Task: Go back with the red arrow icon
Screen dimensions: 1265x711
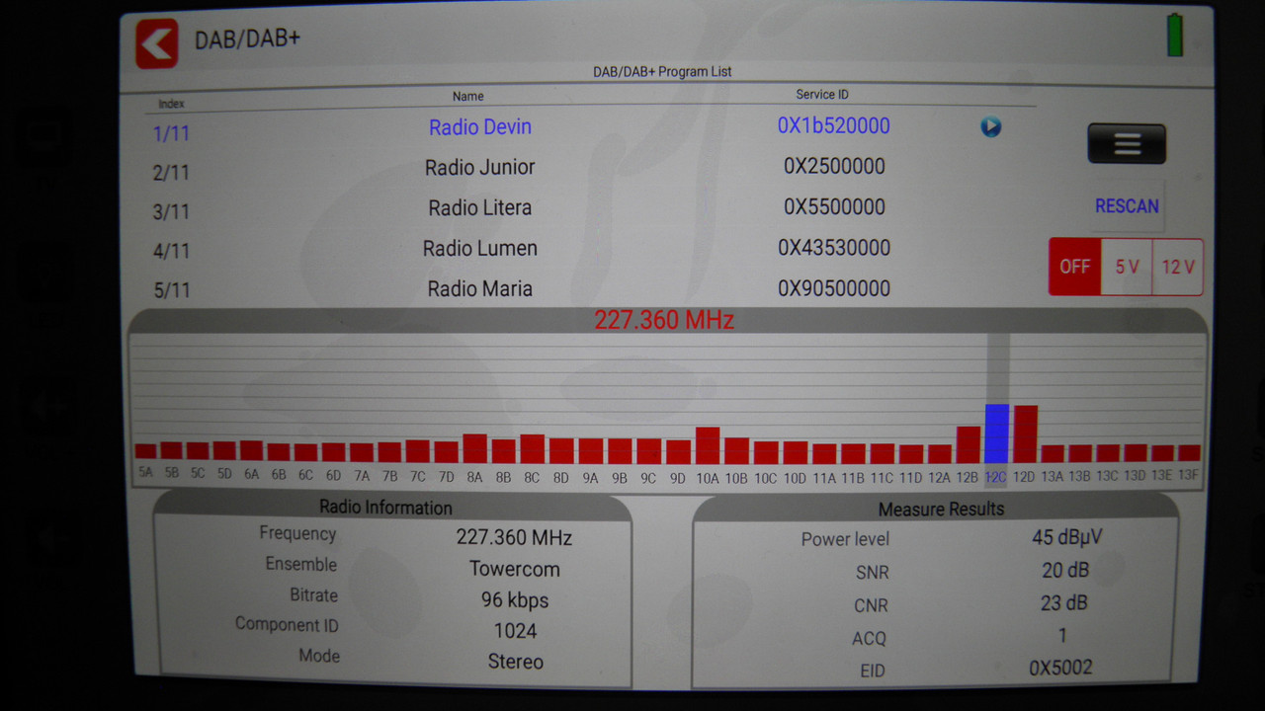Action: click(x=157, y=43)
